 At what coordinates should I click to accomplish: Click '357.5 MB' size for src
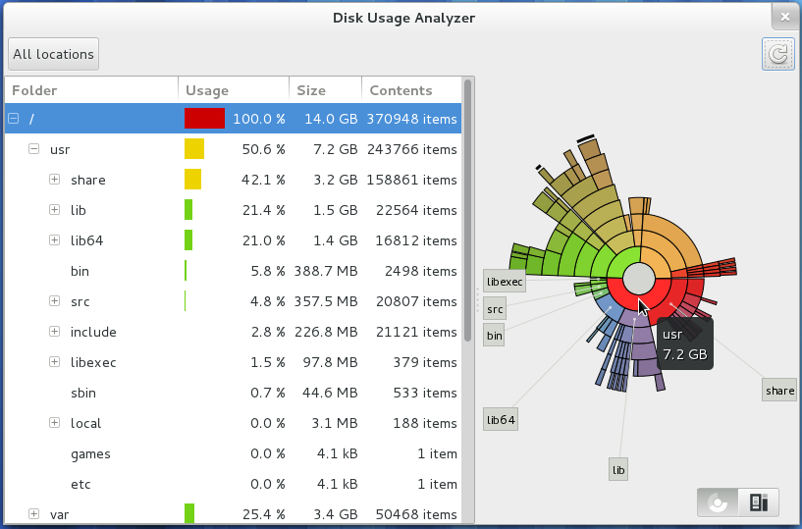[x=326, y=301]
